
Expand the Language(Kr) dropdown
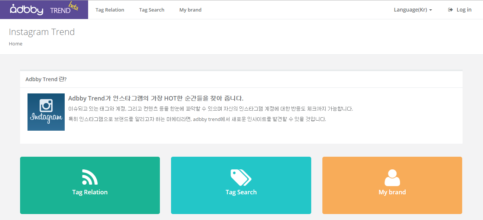(x=413, y=10)
